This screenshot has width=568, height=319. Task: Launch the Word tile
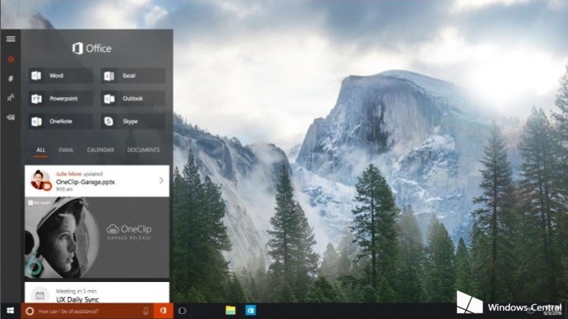click(61, 76)
